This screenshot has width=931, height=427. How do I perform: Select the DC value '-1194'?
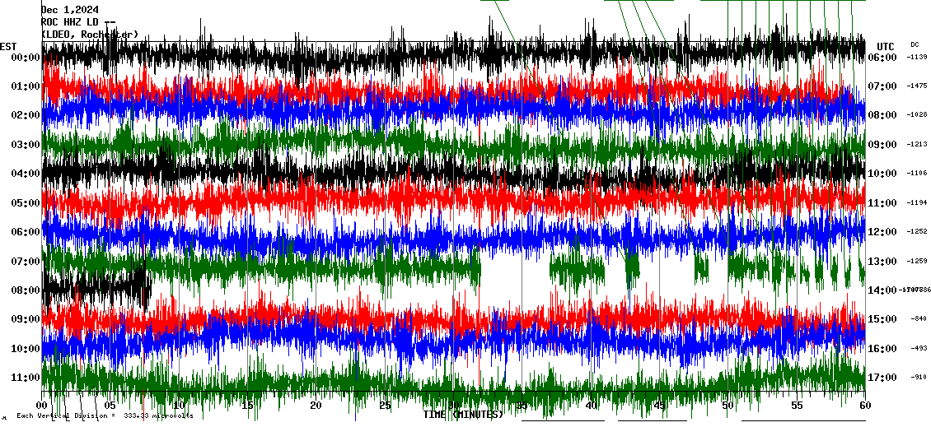pos(917,203)
